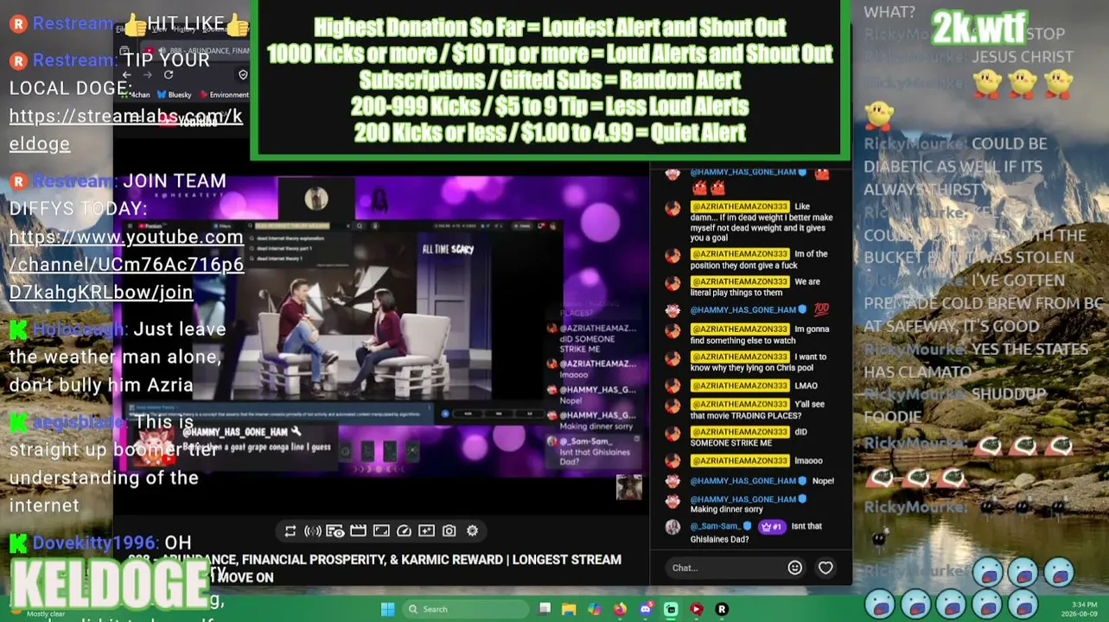Image resolution: width=1109 pixels, height=622 pixels.
Task: Click username Dovekitty1996 in left chat
Action: click(95, 543)
